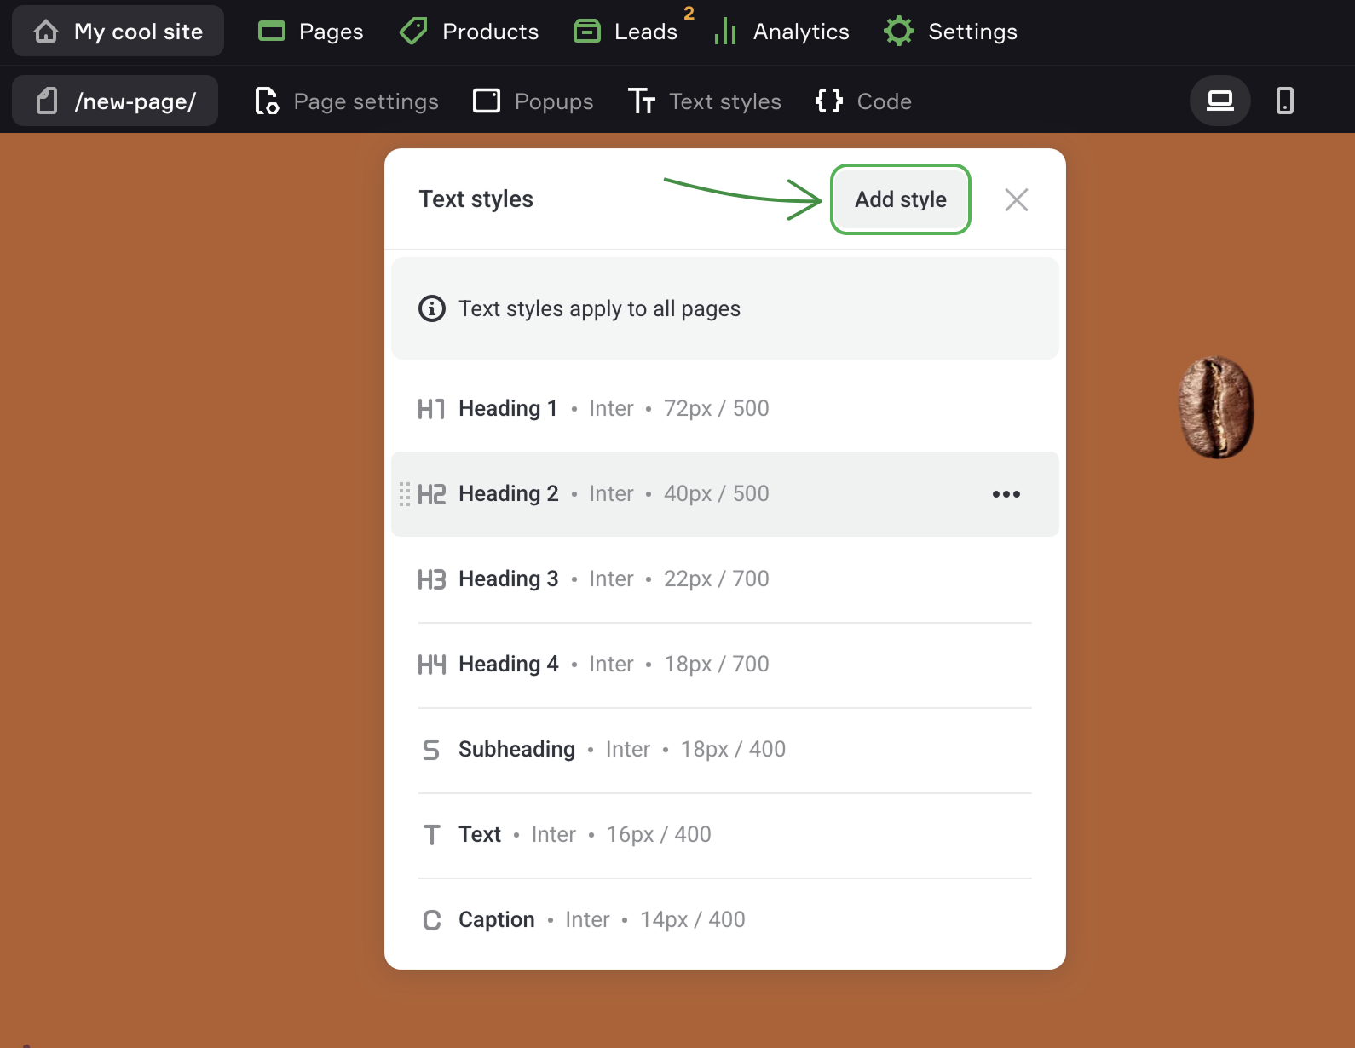
Task: Click the Code braces icon
Action: 828,101
